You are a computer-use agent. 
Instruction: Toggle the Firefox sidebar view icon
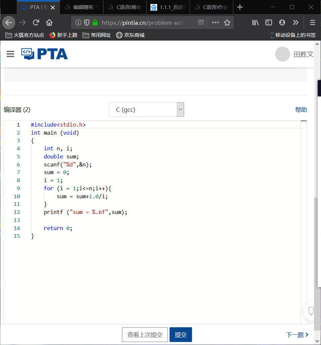point(269,22)
